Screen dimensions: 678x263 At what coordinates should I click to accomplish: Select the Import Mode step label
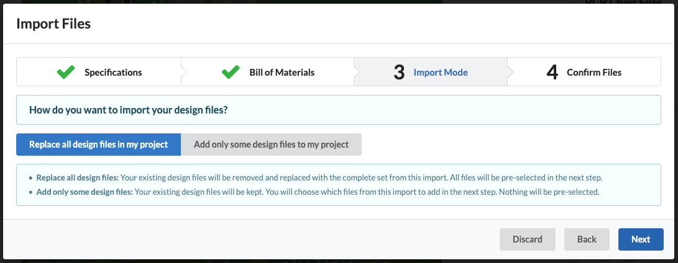(441, 73)
